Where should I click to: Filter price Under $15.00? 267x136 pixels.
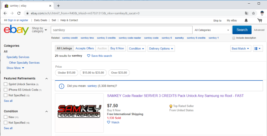point(66,73)
